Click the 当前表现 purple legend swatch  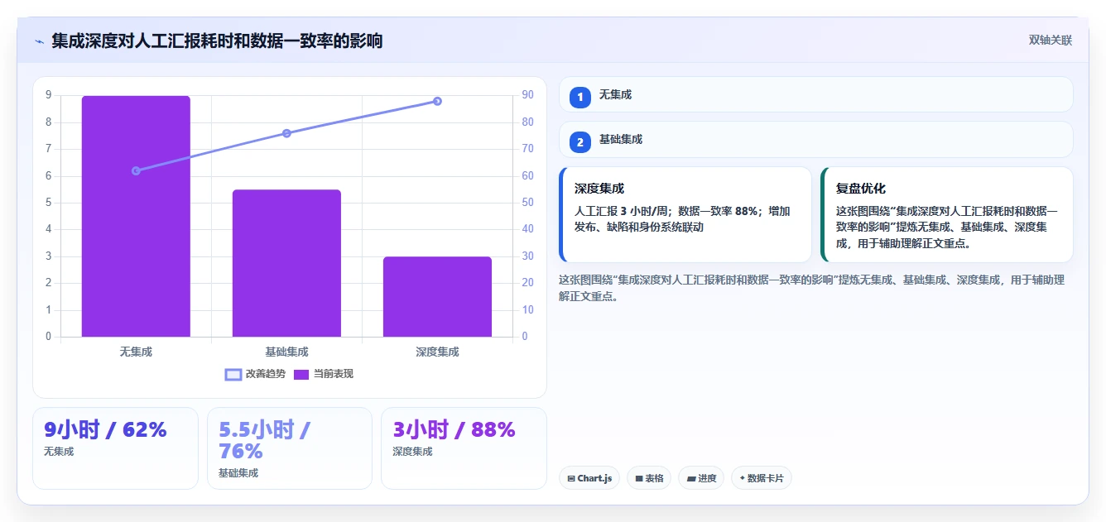coord(301,375)
